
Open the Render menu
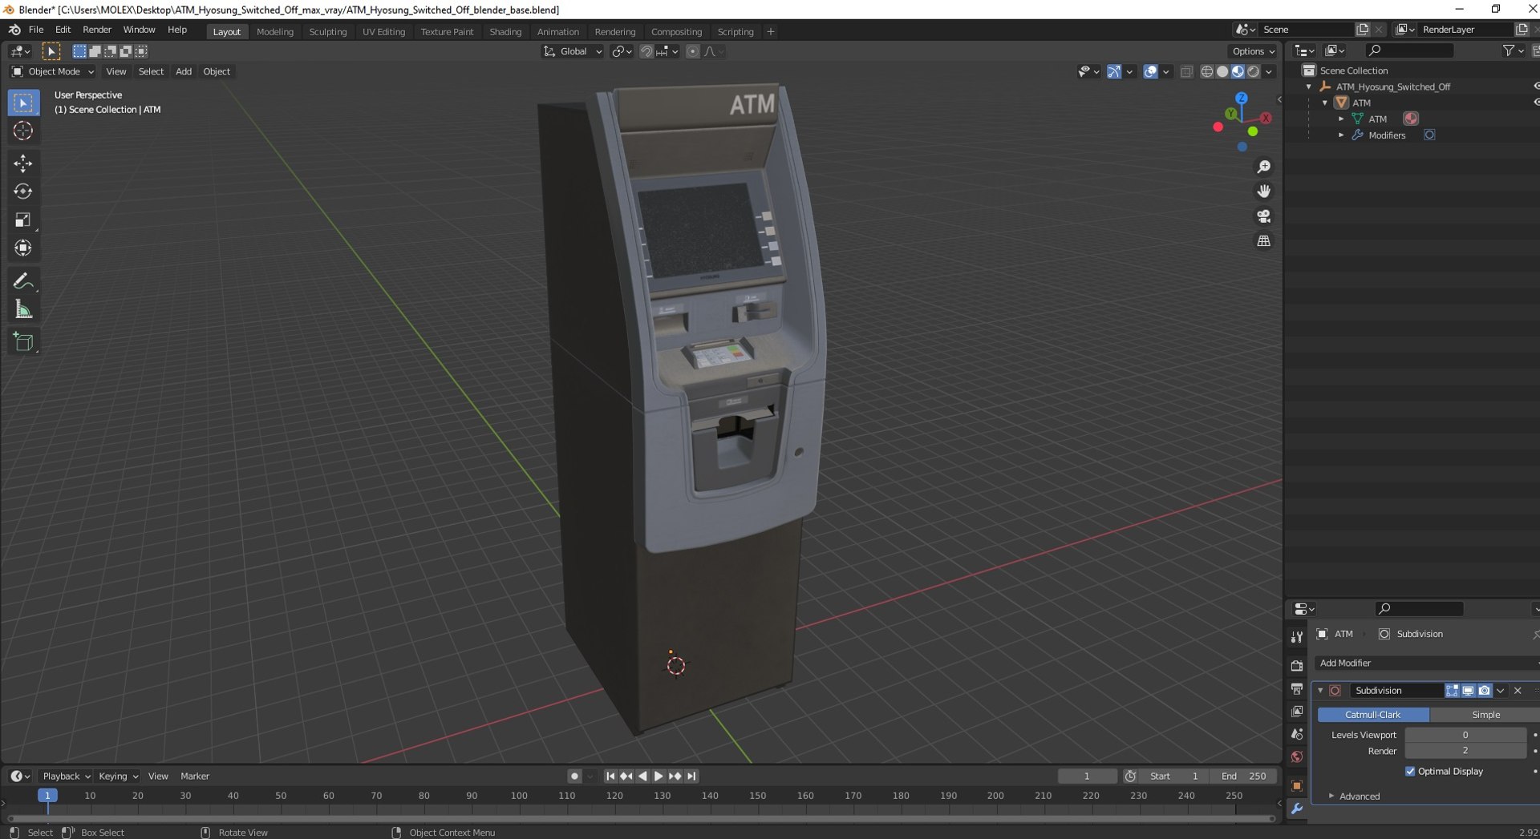(97, 30)
